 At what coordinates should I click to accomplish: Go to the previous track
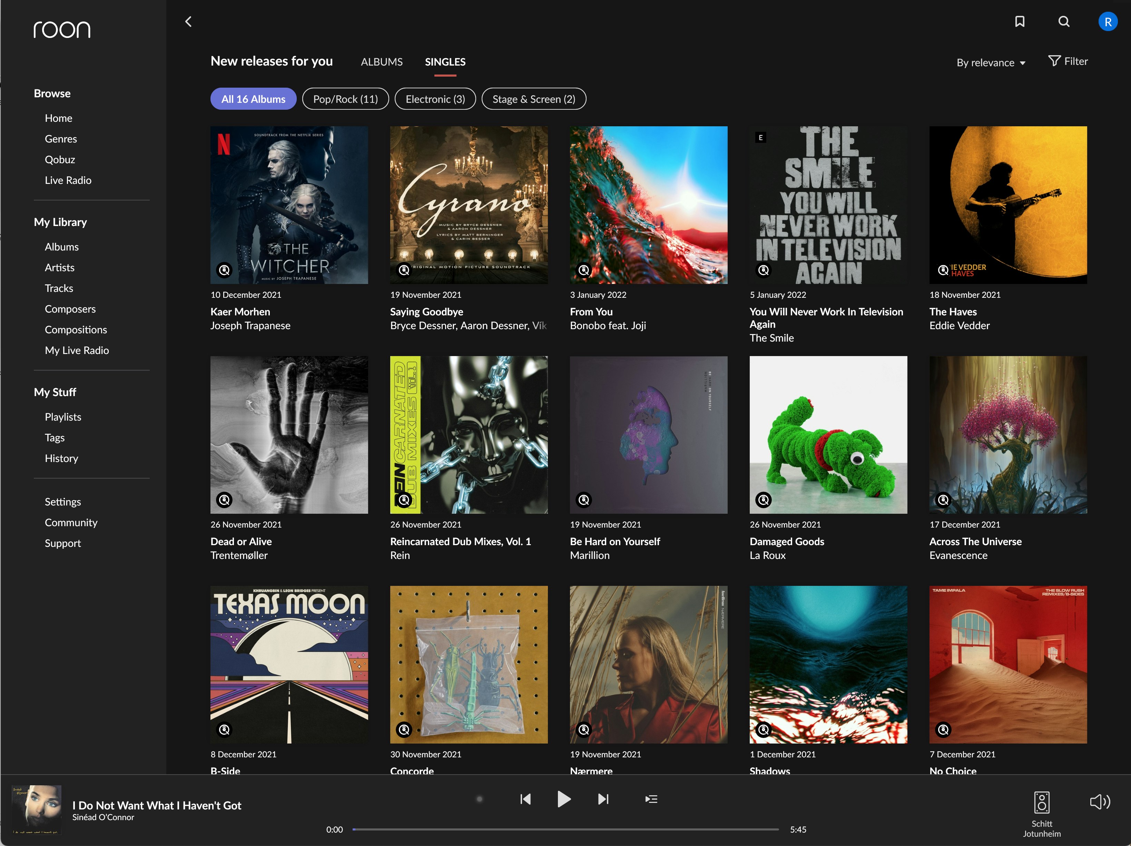pyautogui.click(x=525, y=799)
